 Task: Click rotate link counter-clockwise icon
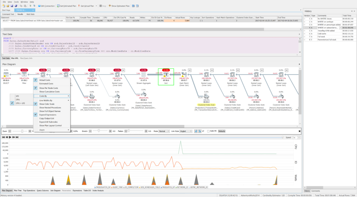(196, 131)
